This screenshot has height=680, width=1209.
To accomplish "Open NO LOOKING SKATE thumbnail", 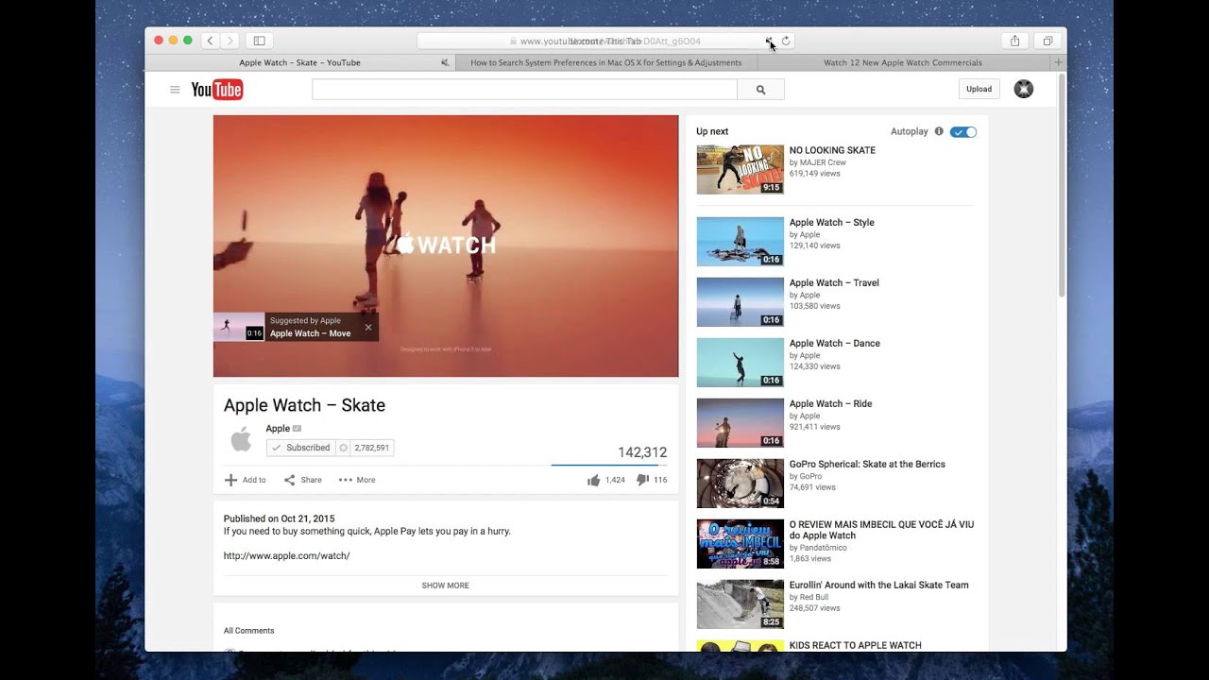I will (741, 169).
